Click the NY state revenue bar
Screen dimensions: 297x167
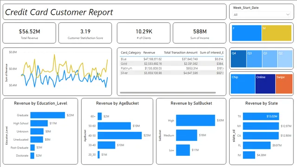261,126
